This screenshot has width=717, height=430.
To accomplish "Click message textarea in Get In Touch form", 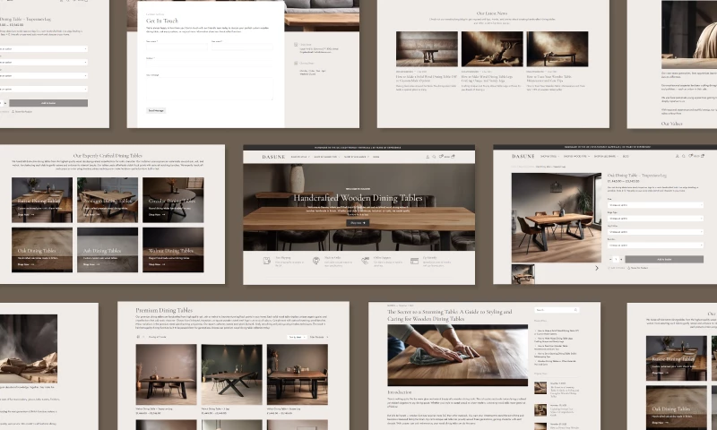I will coord(210,89).
